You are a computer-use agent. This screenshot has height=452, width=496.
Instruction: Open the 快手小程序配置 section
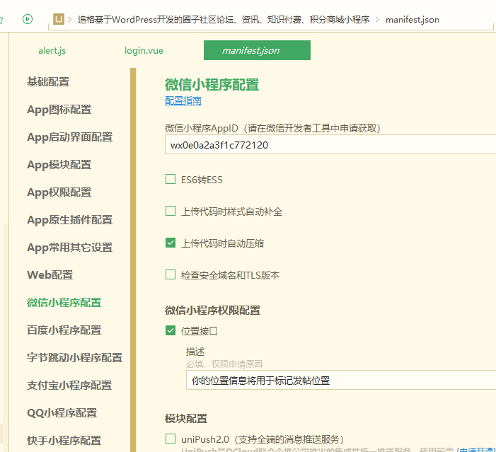pos(64,440)
